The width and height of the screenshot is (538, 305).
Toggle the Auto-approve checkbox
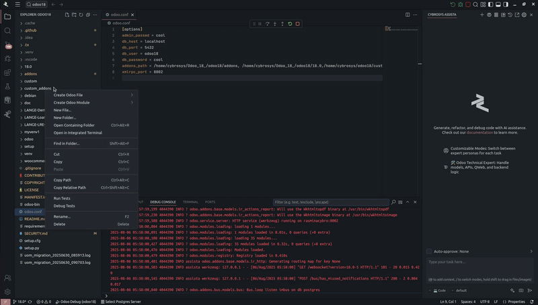[x=429, y=251]
